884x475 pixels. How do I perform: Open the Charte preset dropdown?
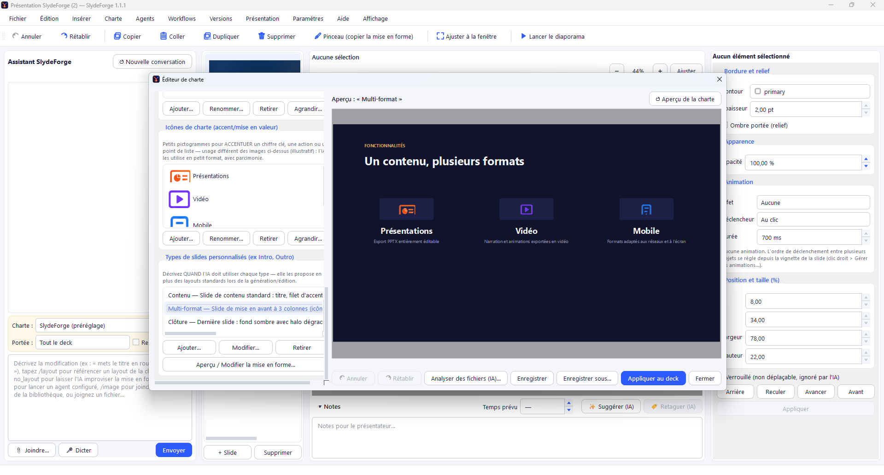[x=92, y=325]
